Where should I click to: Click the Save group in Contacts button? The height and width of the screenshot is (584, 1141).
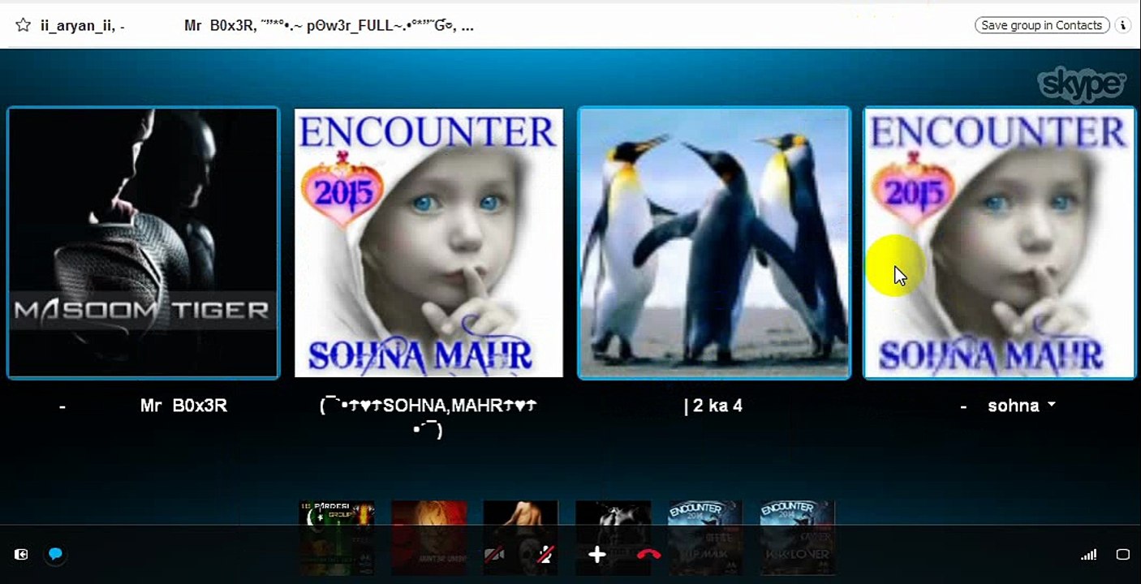point(1041,25)
